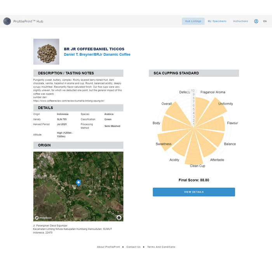Open the Contact Us footer link
The image size is (272, 272).
(x=133, y=247)
